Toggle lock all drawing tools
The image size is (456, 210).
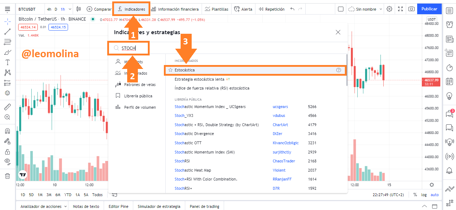pos(7,152)
